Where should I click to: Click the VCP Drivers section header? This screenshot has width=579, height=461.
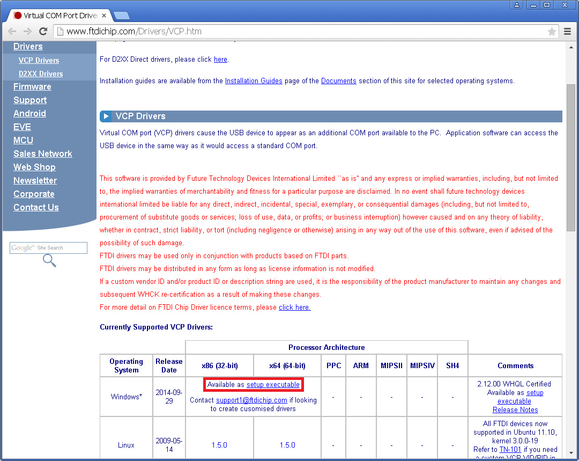coord(331,116)
